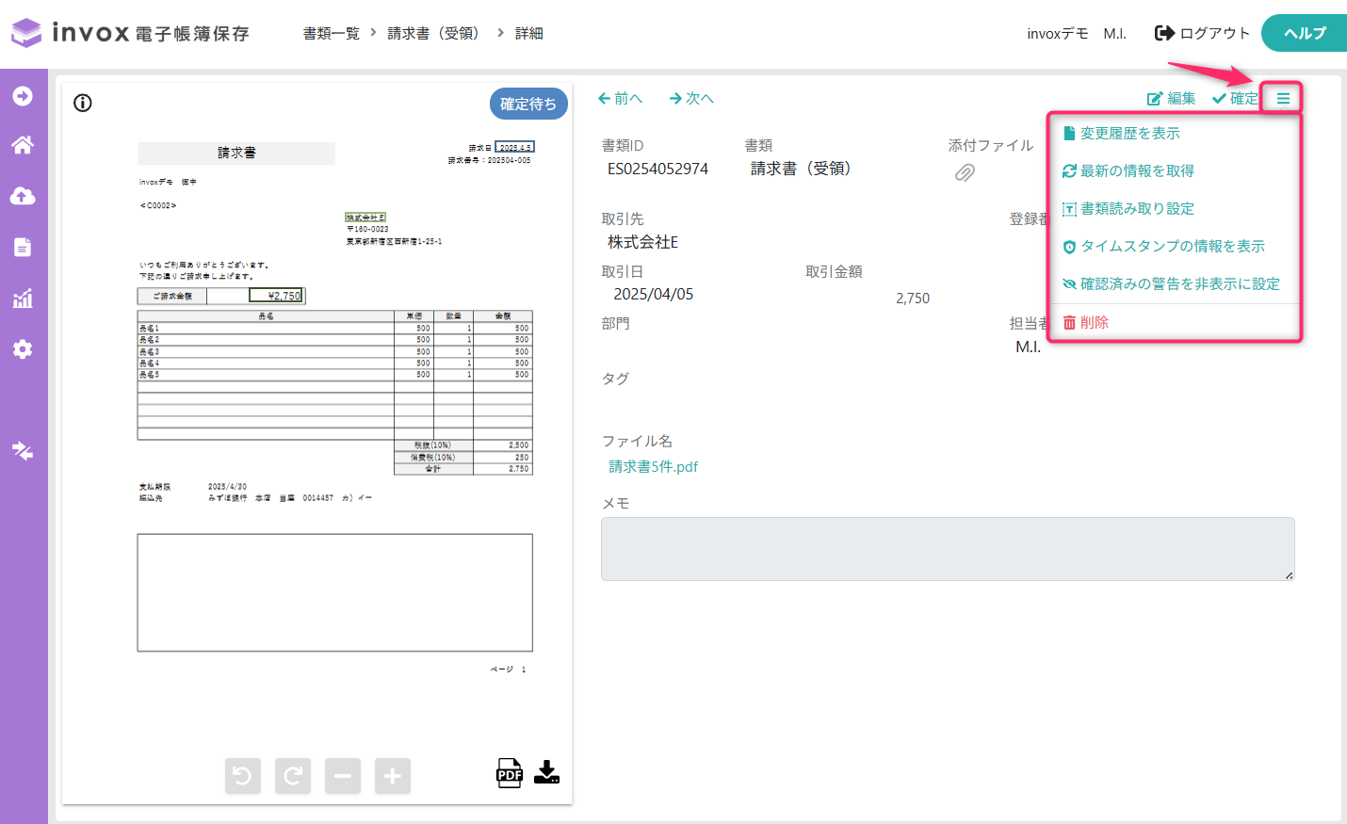The width and height of the screenshot is (1347, 824).
Task: Click ログアウト to log out
Action: click(x=1202, y=33)
